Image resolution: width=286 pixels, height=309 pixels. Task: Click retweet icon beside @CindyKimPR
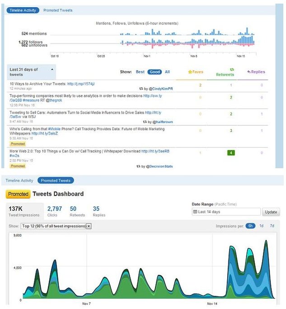click(x=140, y=89)
